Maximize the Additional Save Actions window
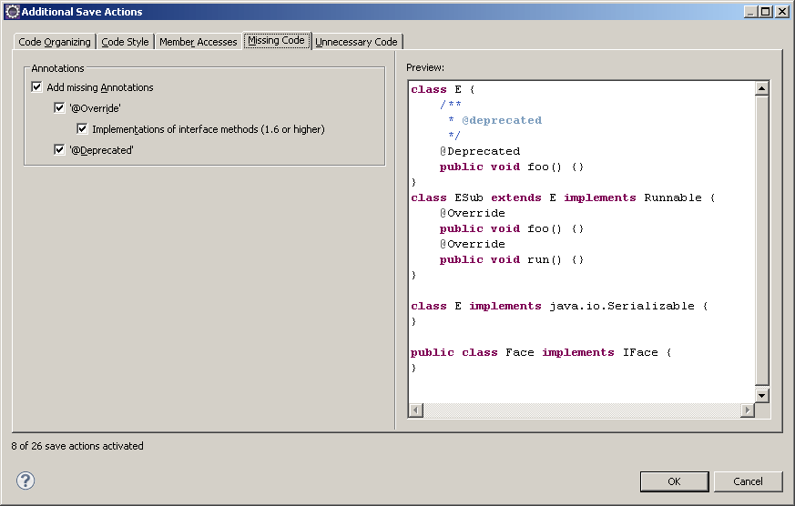The width and height of the screenshot is (795, 506). [x=766, y=11]
